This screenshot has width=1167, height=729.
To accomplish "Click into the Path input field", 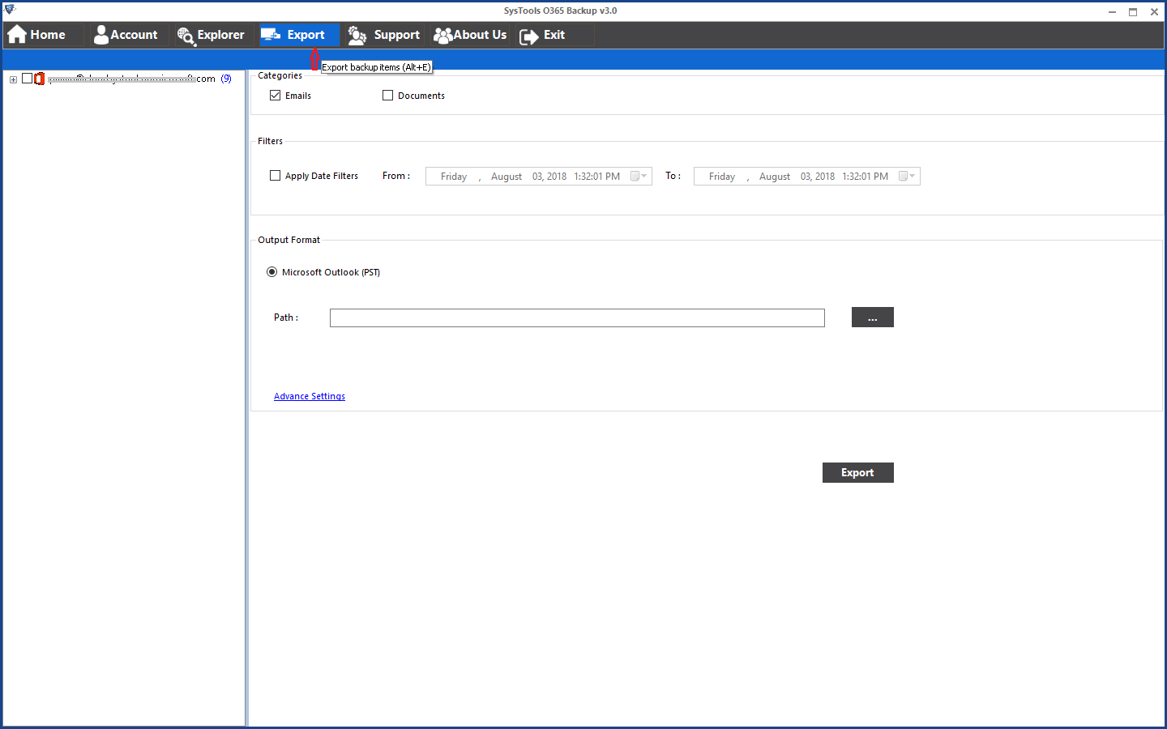I will pos(577,318).
